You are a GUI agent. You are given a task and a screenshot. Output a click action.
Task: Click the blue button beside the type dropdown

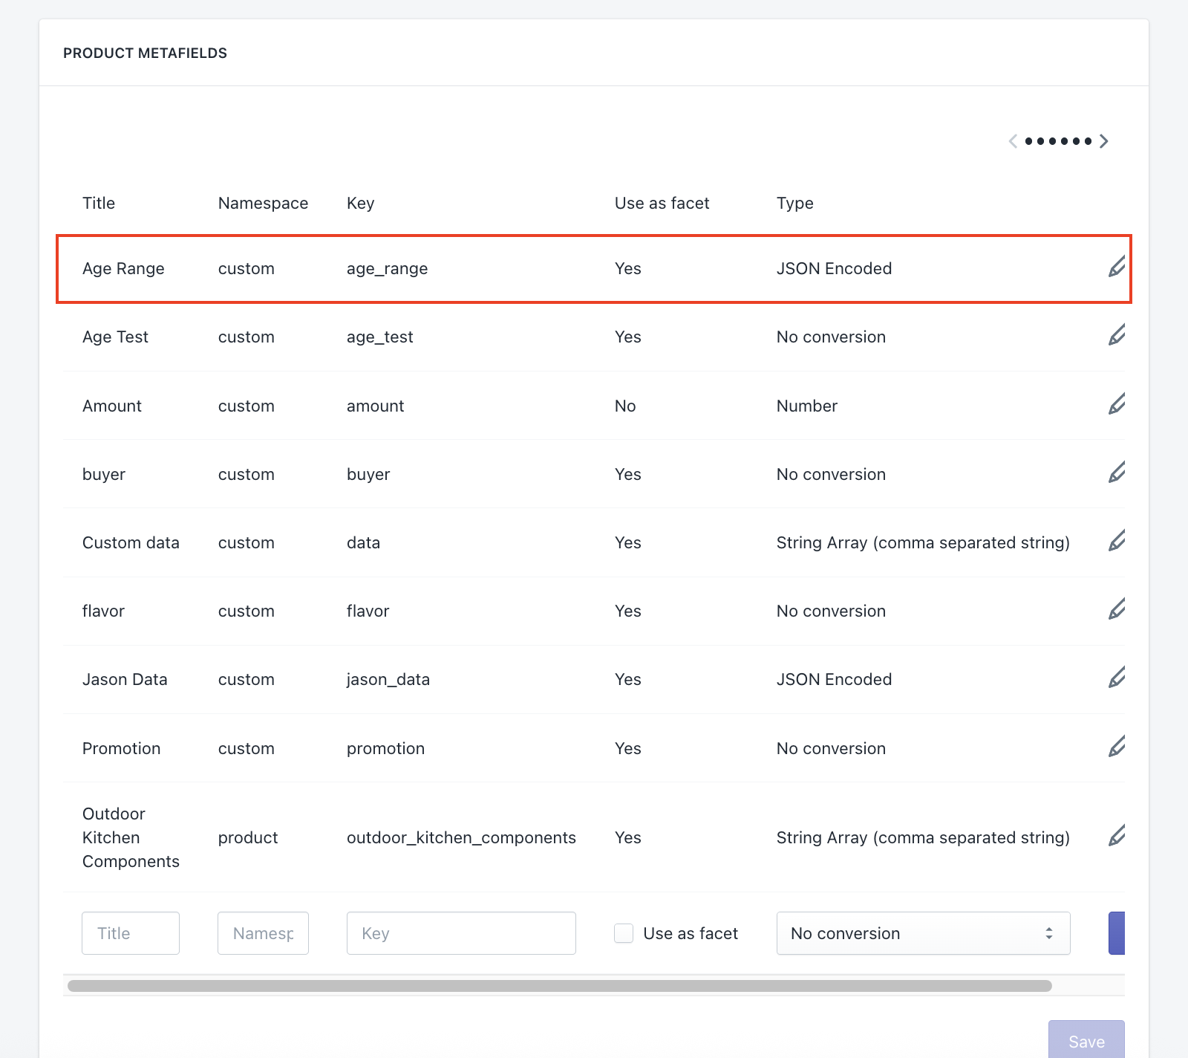pyautogui.click(x=1117, y=933)
